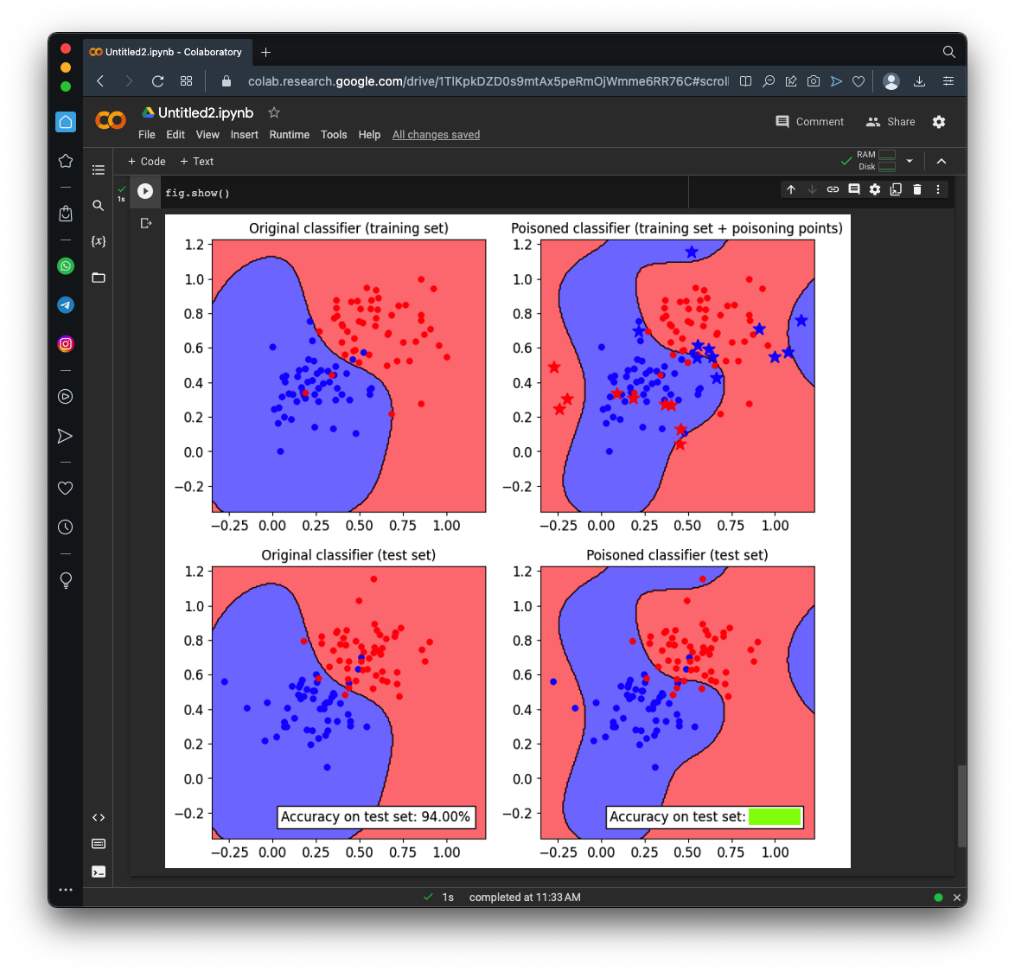Screen dimensions: 1015x971
Task: Open cell editor settings gear
Action: coord(875,189)
